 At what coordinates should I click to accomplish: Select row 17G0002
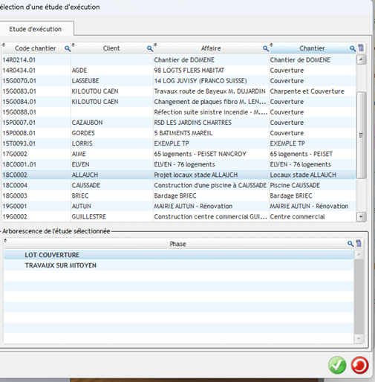pyautogui.click(x=179, y=154)
